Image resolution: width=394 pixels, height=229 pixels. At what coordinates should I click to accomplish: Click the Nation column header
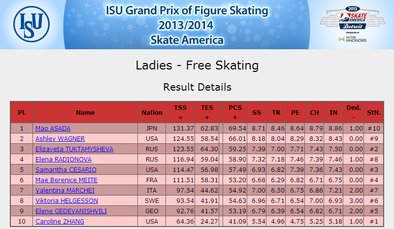152,112
